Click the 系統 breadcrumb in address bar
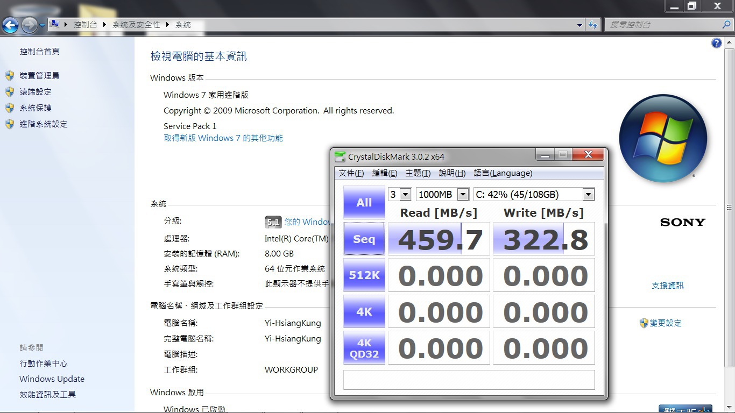 pyautogui.click(x=183, y=25)
